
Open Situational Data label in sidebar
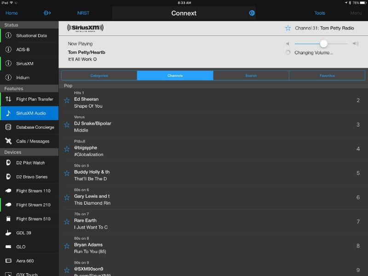point(31,36)
